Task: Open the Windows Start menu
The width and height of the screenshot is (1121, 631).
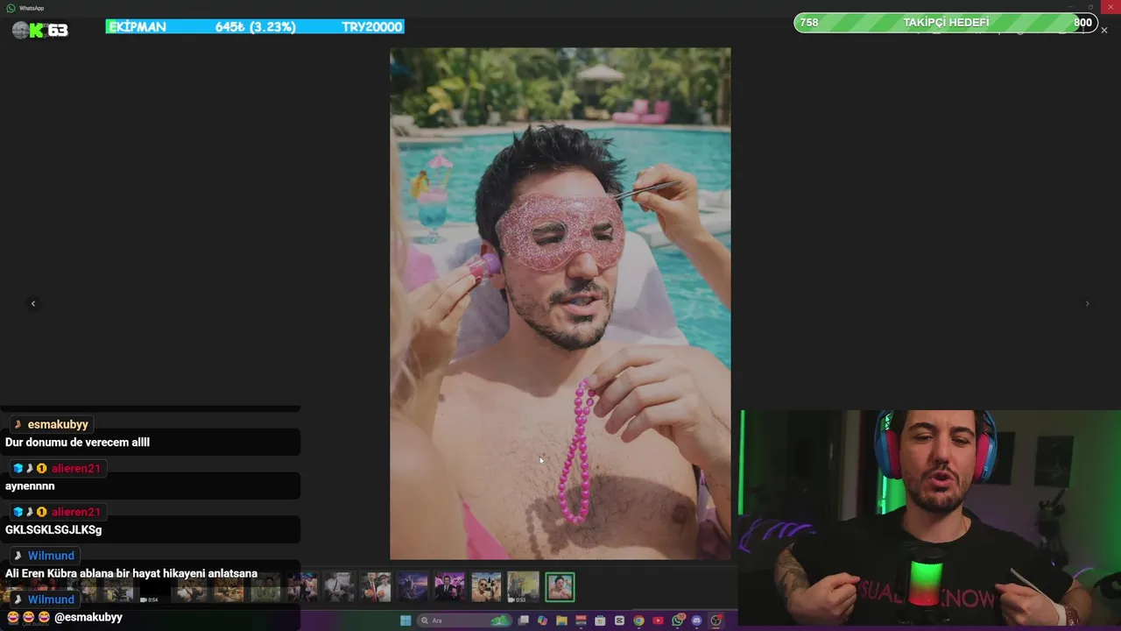Action: (x=405, y=620)
